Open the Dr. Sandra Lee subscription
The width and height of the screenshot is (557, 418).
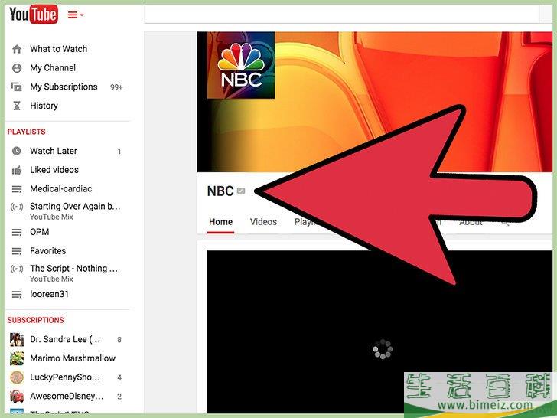65,339
